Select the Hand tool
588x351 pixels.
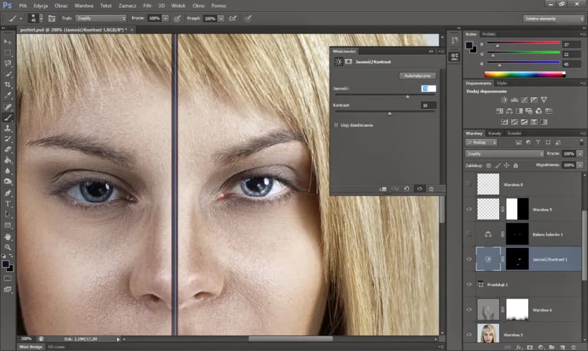tap(8, 236)
